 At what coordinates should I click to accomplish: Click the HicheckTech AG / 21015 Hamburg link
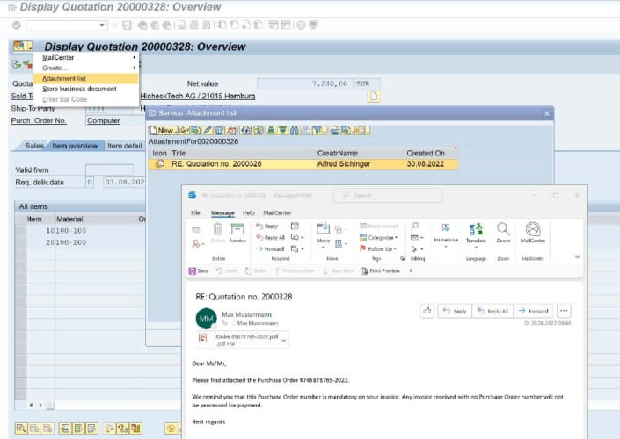[x=197, y=96]
